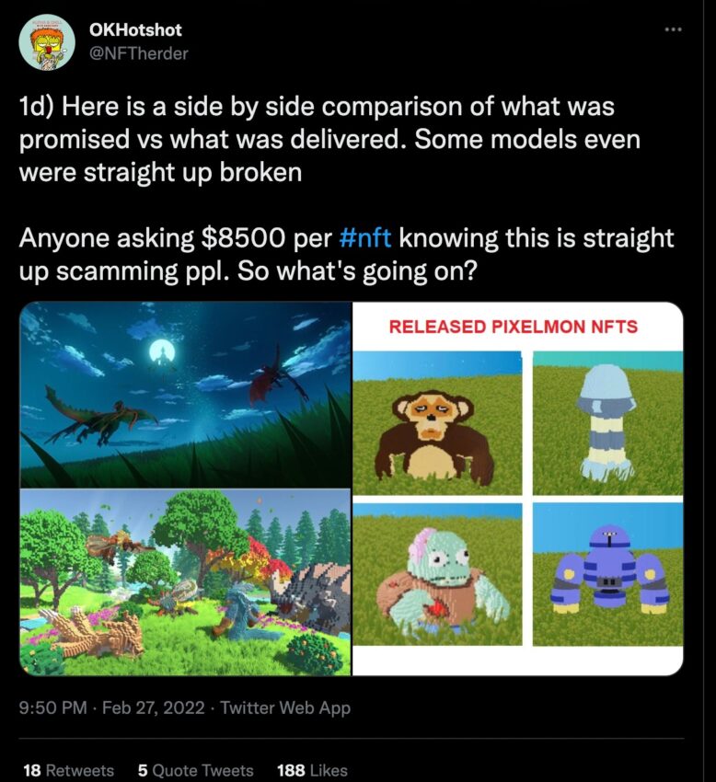View the 188 Likes list
Viewport: 716px width, 782px height.
coord(312,770)
